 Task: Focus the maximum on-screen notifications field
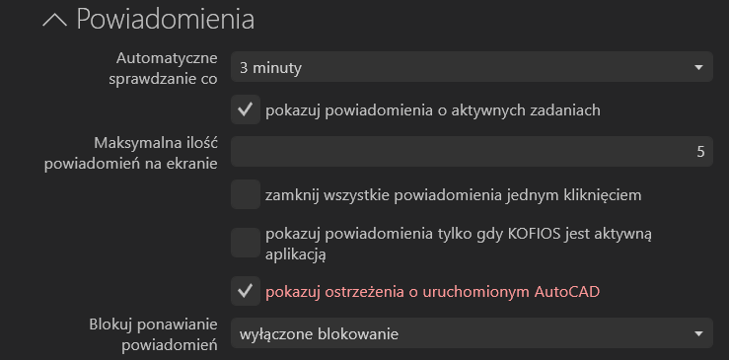click(472, 152)
